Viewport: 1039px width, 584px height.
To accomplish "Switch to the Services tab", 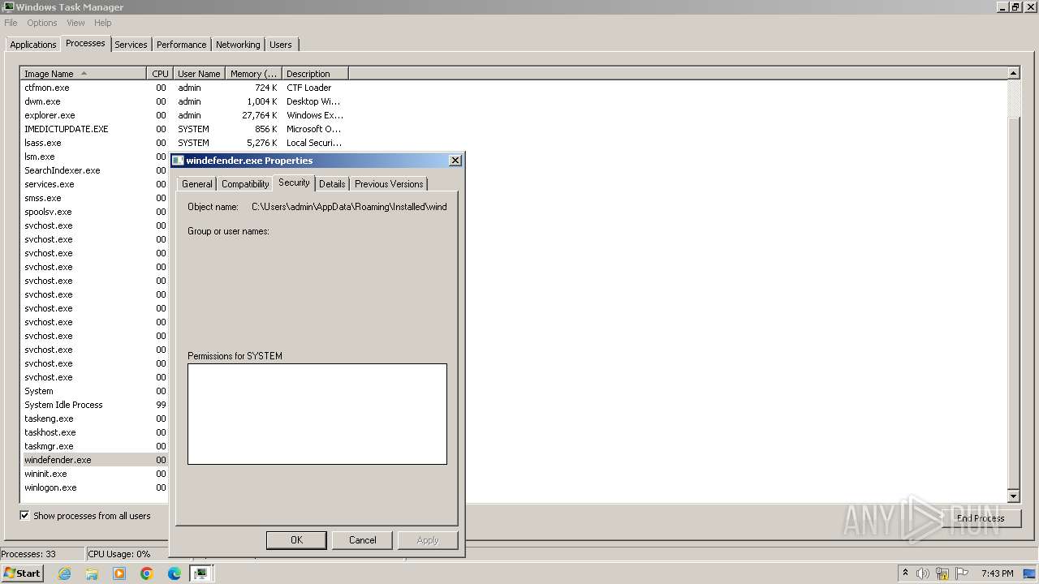I will (131, 45).
